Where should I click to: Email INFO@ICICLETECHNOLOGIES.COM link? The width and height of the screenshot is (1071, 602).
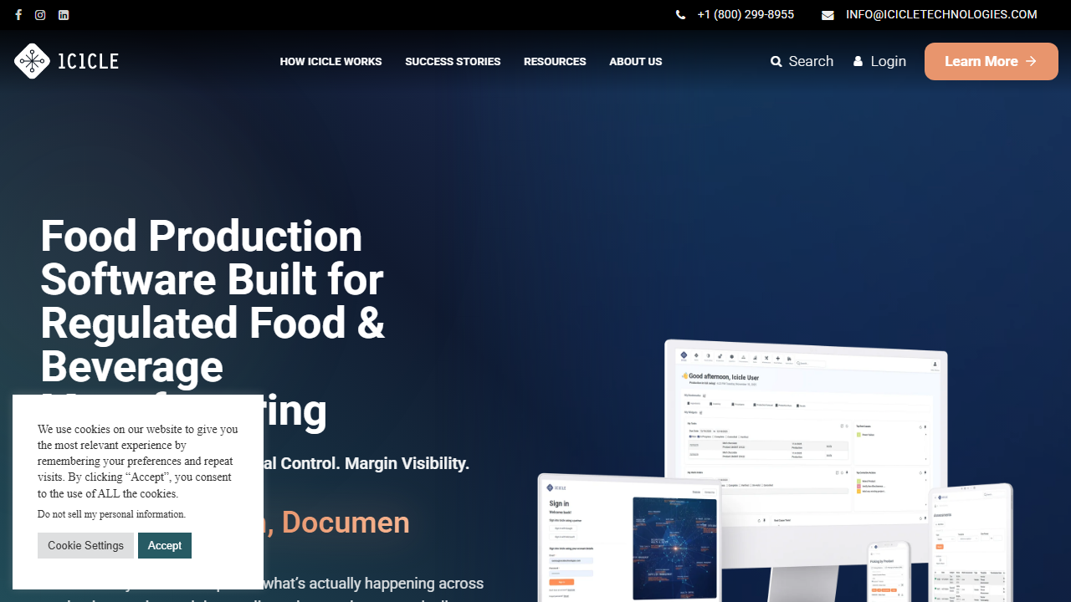point(941,15)
